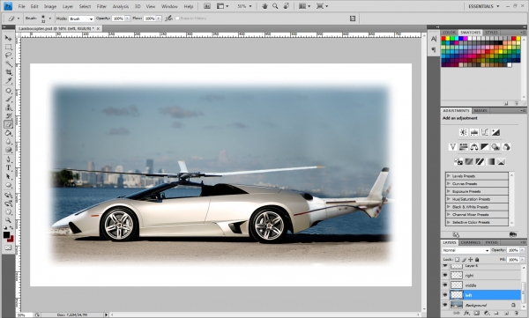This screenshot has height=318, width=529.
Task: Select the Hand tool in the toolbox
Action: pyautogui.click(x=8, y=211)
